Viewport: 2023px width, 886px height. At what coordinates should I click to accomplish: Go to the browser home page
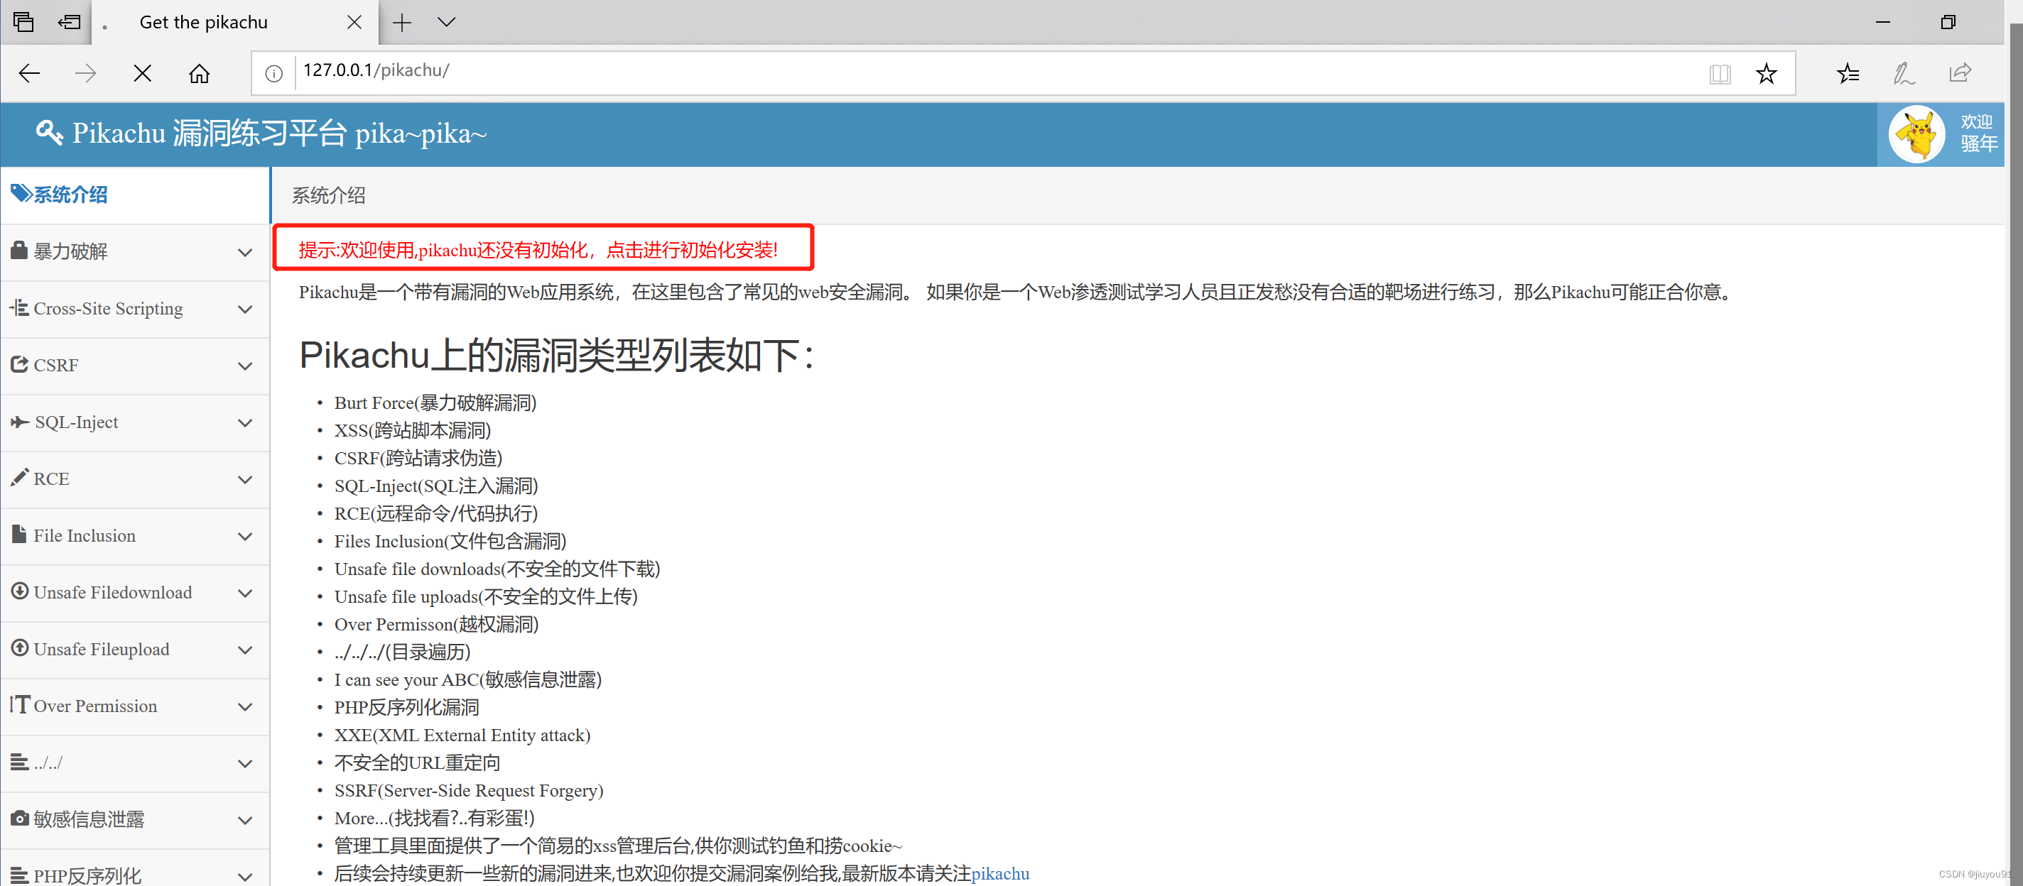pyautogui.click(x=200, y=74)
